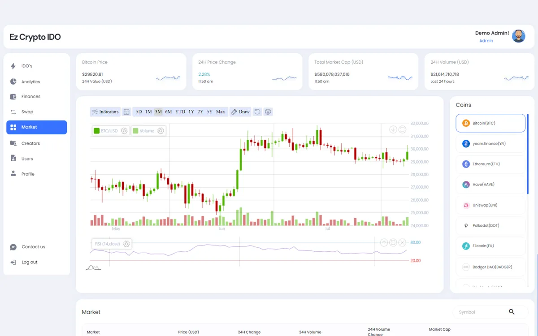The width and height of the screenshot is (538, 336).
Task: Open the chart calendar date picker icon
Action: click(126, 112)
